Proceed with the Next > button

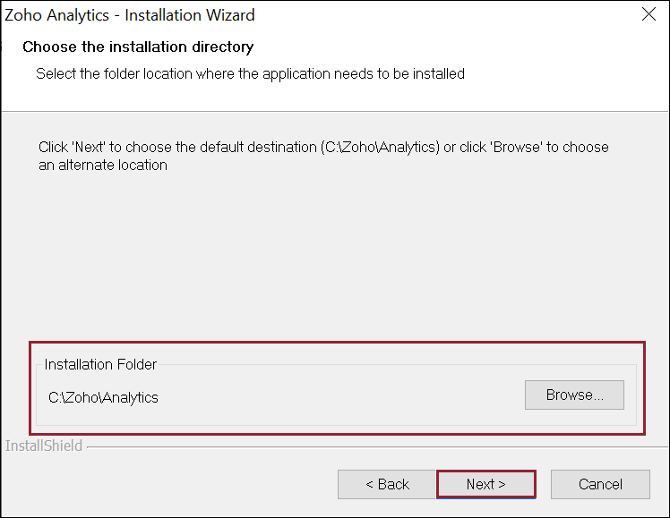pos(485,484)
